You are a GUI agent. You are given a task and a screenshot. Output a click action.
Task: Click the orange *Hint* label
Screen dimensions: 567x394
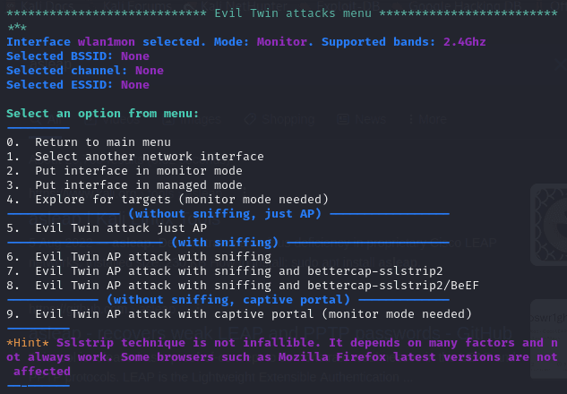point(28,343)
